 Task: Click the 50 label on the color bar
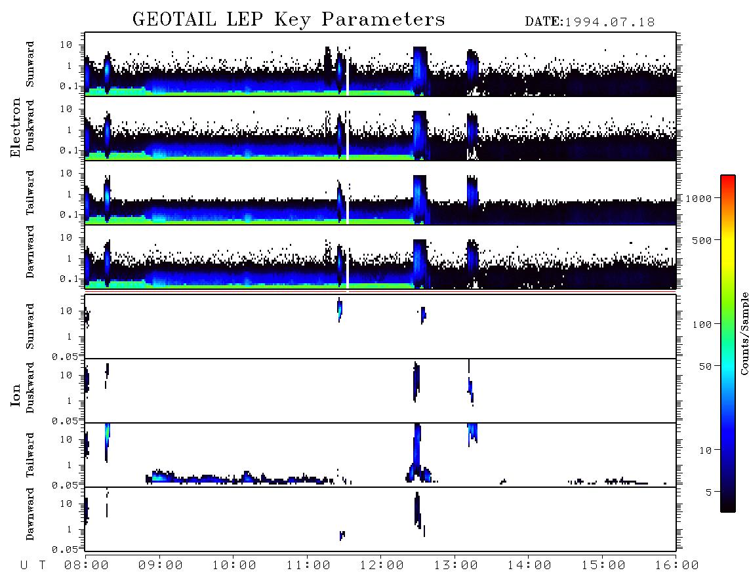(x=705, y=367)
